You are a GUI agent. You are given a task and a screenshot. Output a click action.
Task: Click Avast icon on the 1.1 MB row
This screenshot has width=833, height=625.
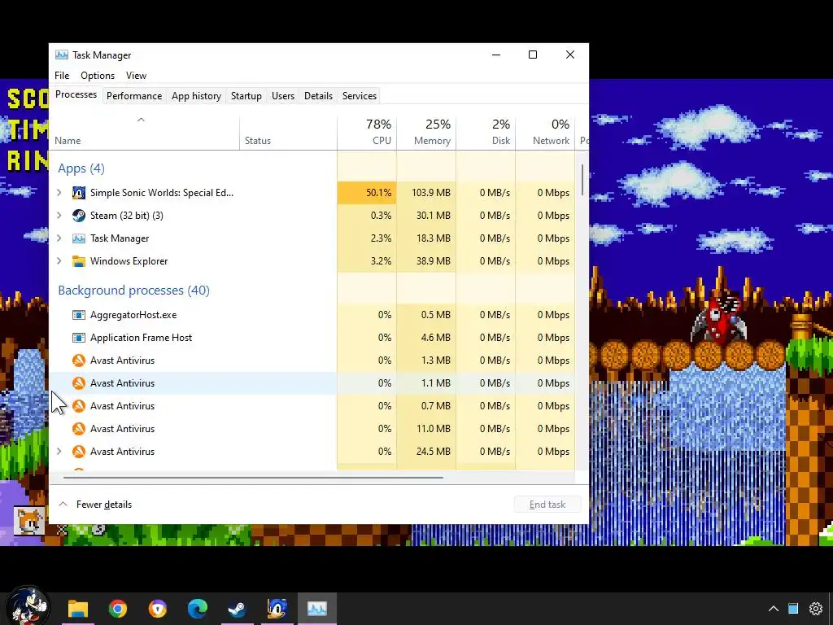coord(79,383)
